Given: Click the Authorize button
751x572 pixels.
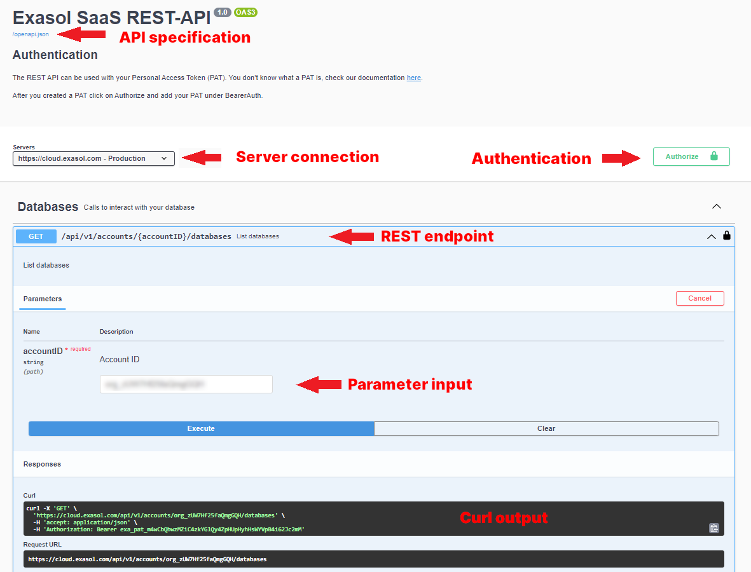Looking at the screenshot, I should [691, 156].
